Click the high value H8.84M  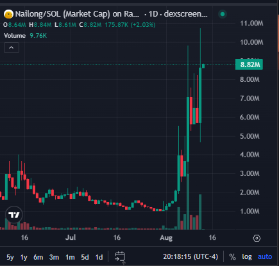pos(40,25)
